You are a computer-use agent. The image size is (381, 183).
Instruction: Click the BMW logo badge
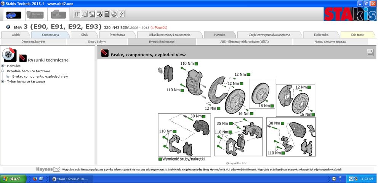[x=8, y=27]
